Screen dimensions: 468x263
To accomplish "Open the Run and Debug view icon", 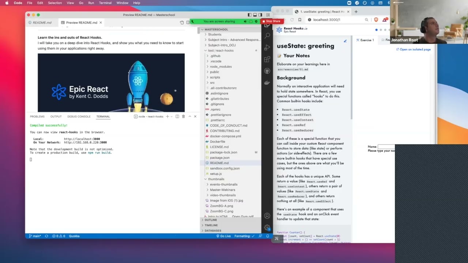I will click(x=267, y=47).
